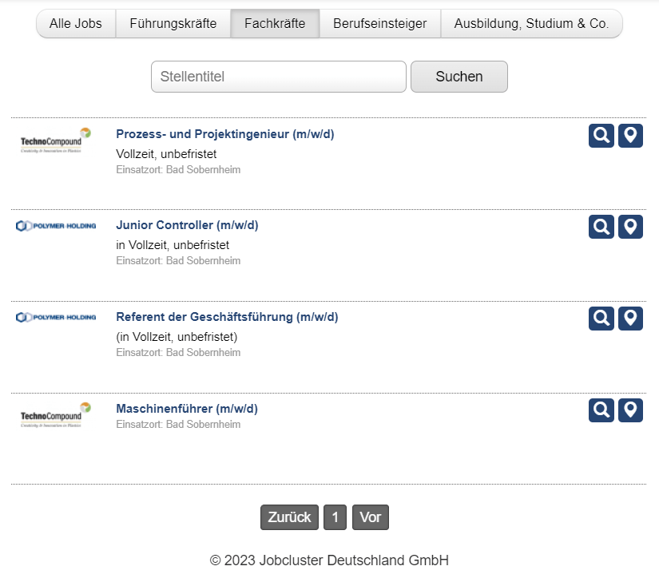Open the Berufseinsteiger tab
This screenshot has width=659, height=574.
379,24
